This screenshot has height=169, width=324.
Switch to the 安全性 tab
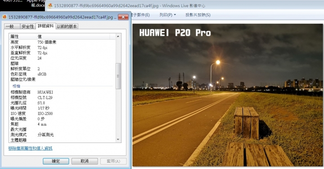pos(28,26)
